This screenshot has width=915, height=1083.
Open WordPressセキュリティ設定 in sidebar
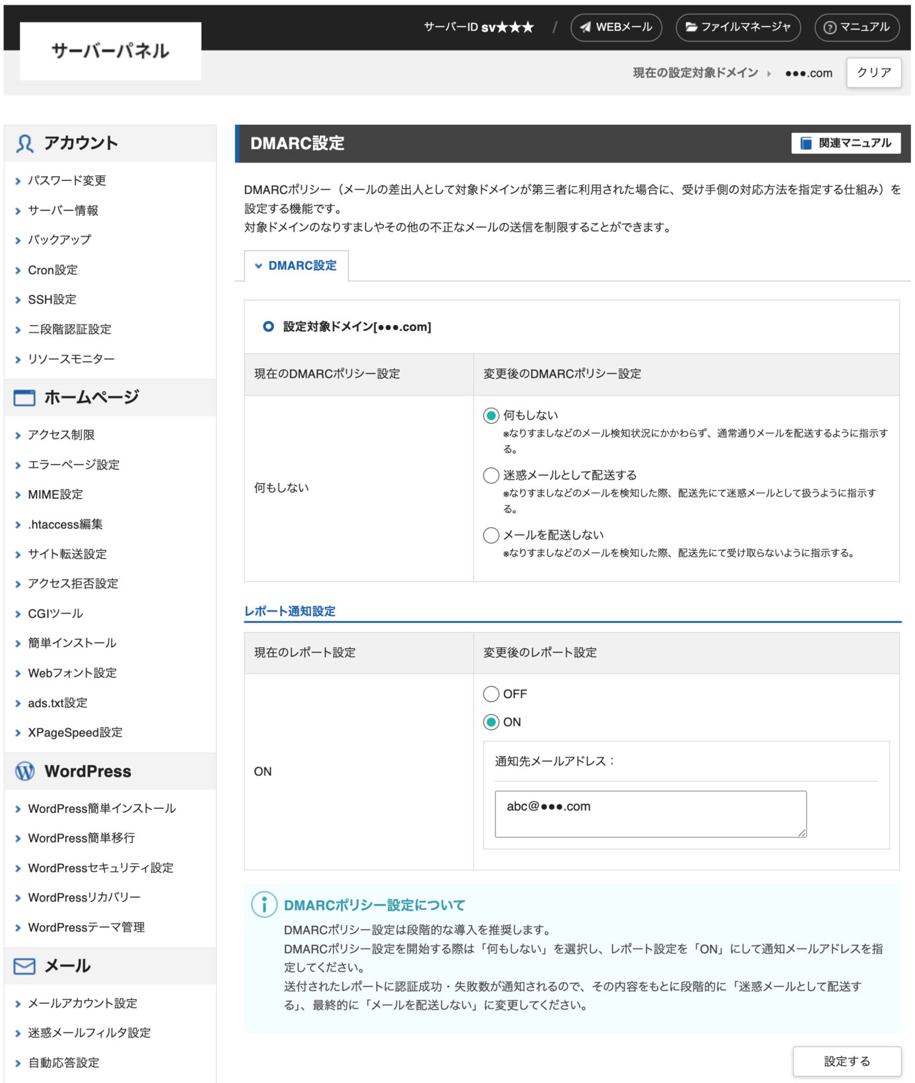100,868
